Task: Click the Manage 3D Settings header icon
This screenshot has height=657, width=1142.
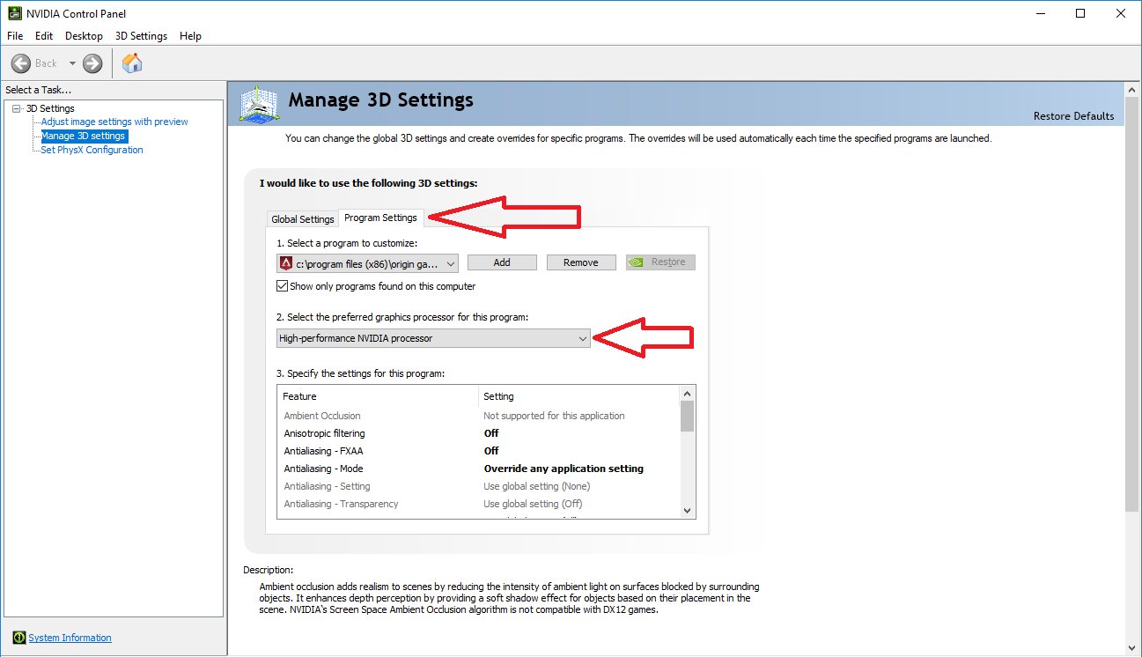Action: 259,104
